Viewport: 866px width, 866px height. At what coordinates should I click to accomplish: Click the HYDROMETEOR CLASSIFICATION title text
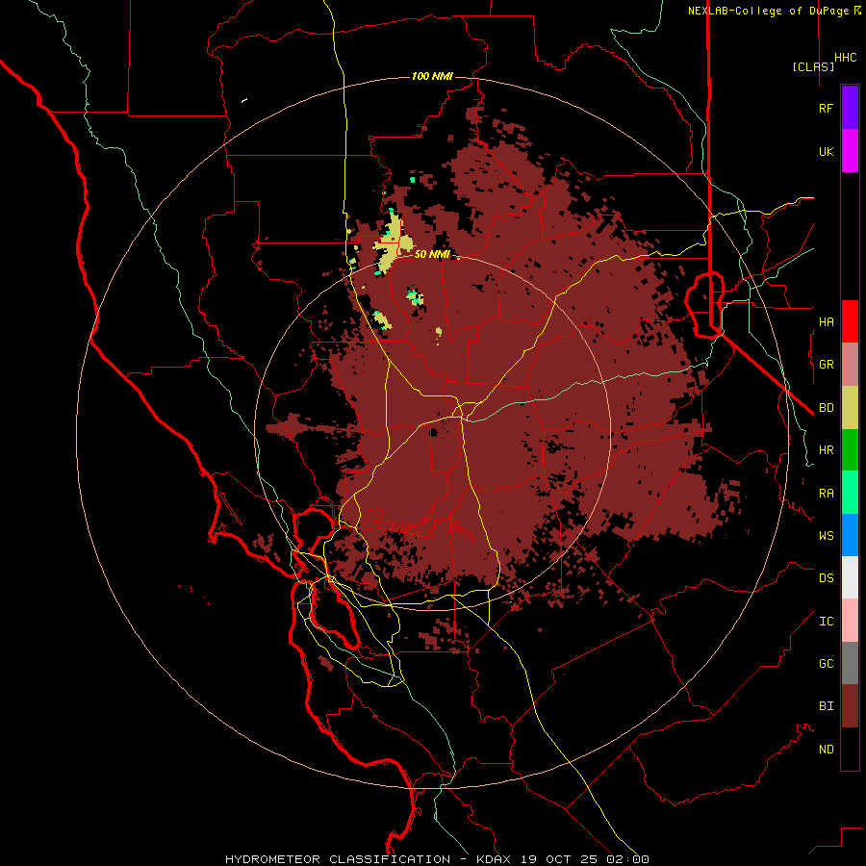338,859
